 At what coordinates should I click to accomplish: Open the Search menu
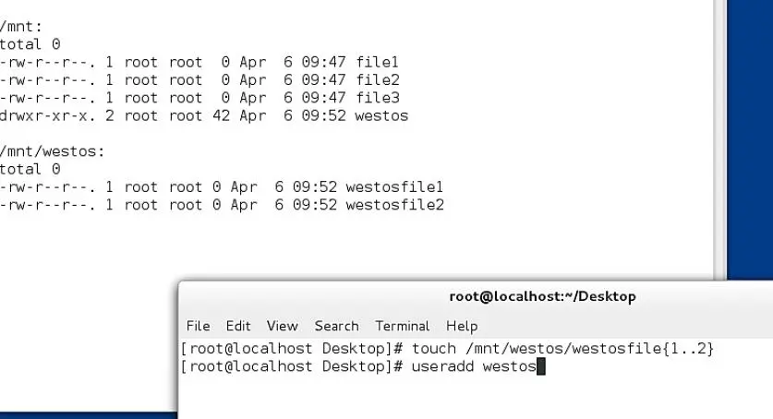[337, 326]
